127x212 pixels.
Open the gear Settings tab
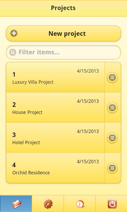point(48,204)
